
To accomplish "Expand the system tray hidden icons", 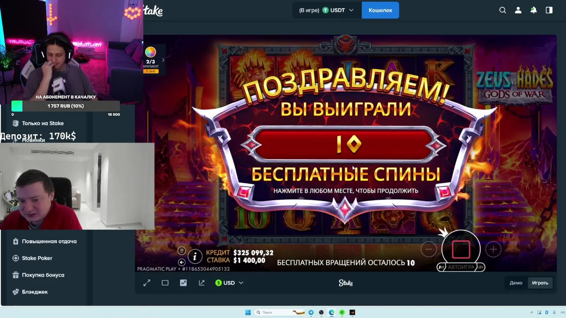I will click(x=532, y=312).
